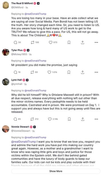Expand Vonnie Stewart's post with Show More
Viewport: 102px width, 175px height.
click(56, 171)
